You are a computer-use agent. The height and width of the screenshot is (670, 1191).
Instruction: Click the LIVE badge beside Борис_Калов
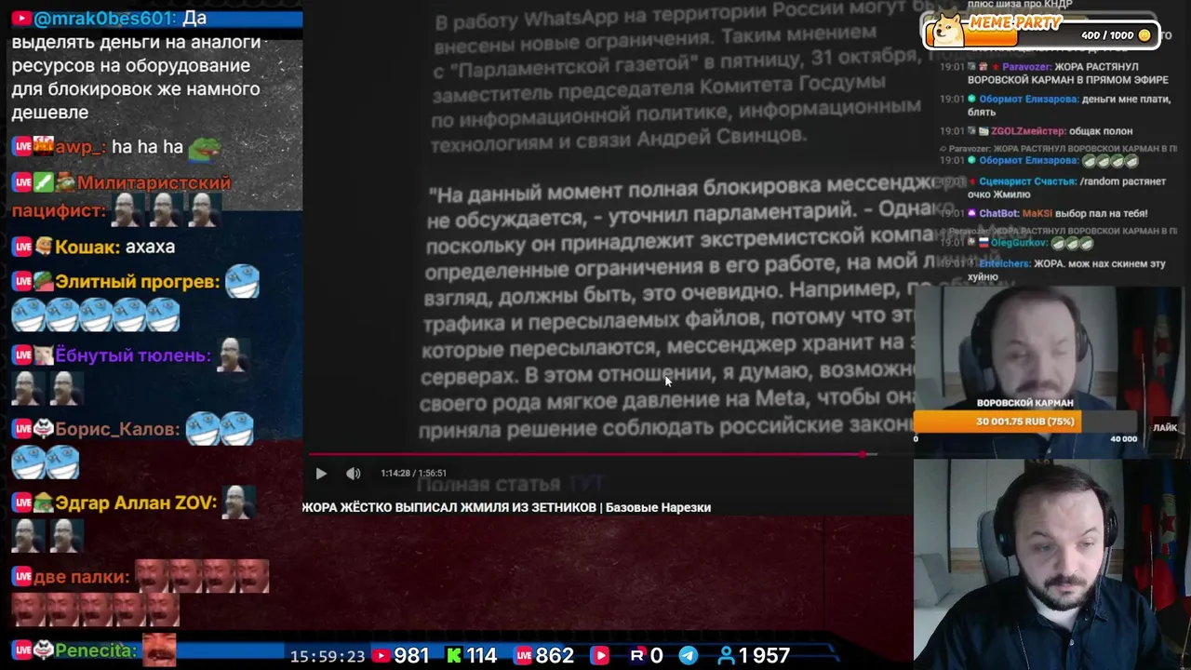click(x=22, y=429)
